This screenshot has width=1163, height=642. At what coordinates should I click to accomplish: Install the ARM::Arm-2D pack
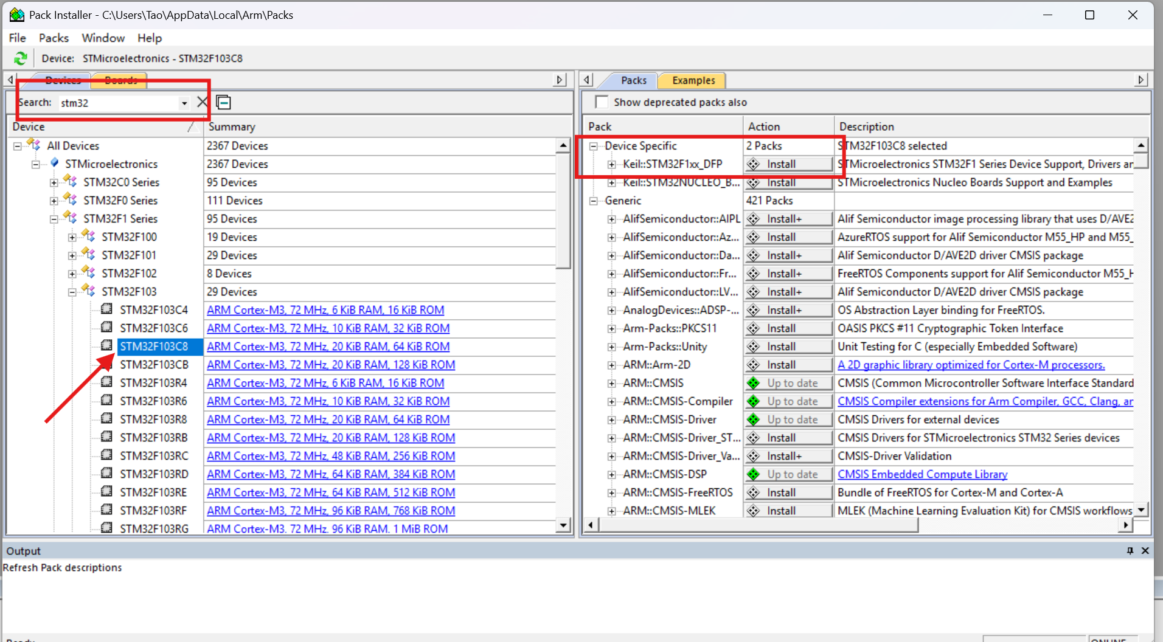point(788,365)
